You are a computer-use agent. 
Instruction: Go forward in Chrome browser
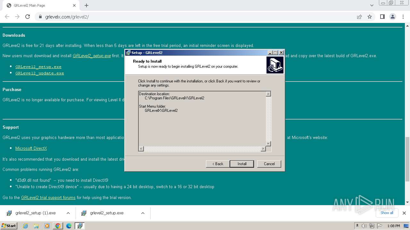tap(17, 17)
